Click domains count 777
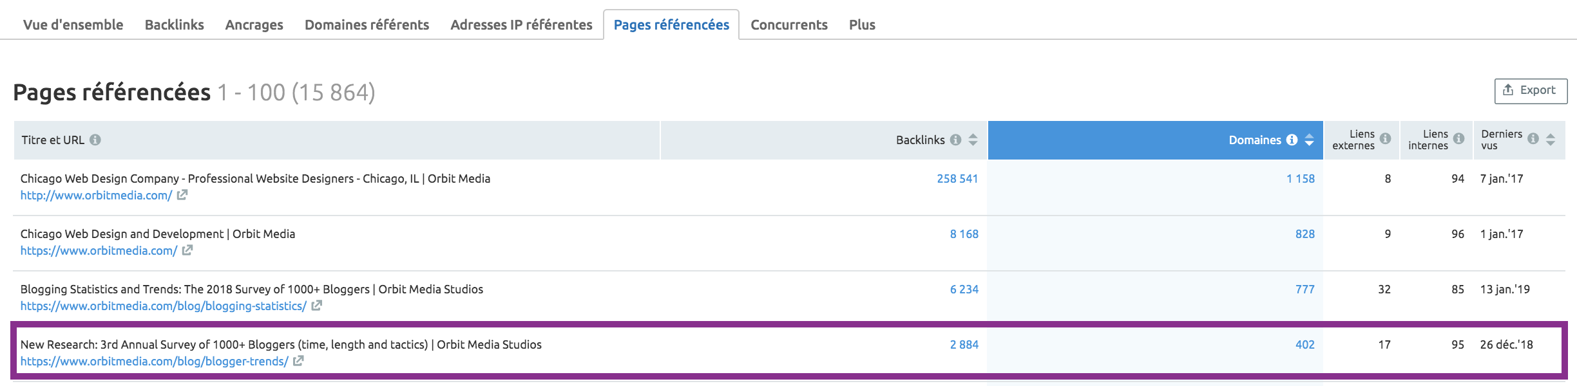Image resolution: width=1577 pixels, height=386 pixels. [1305, 289]
